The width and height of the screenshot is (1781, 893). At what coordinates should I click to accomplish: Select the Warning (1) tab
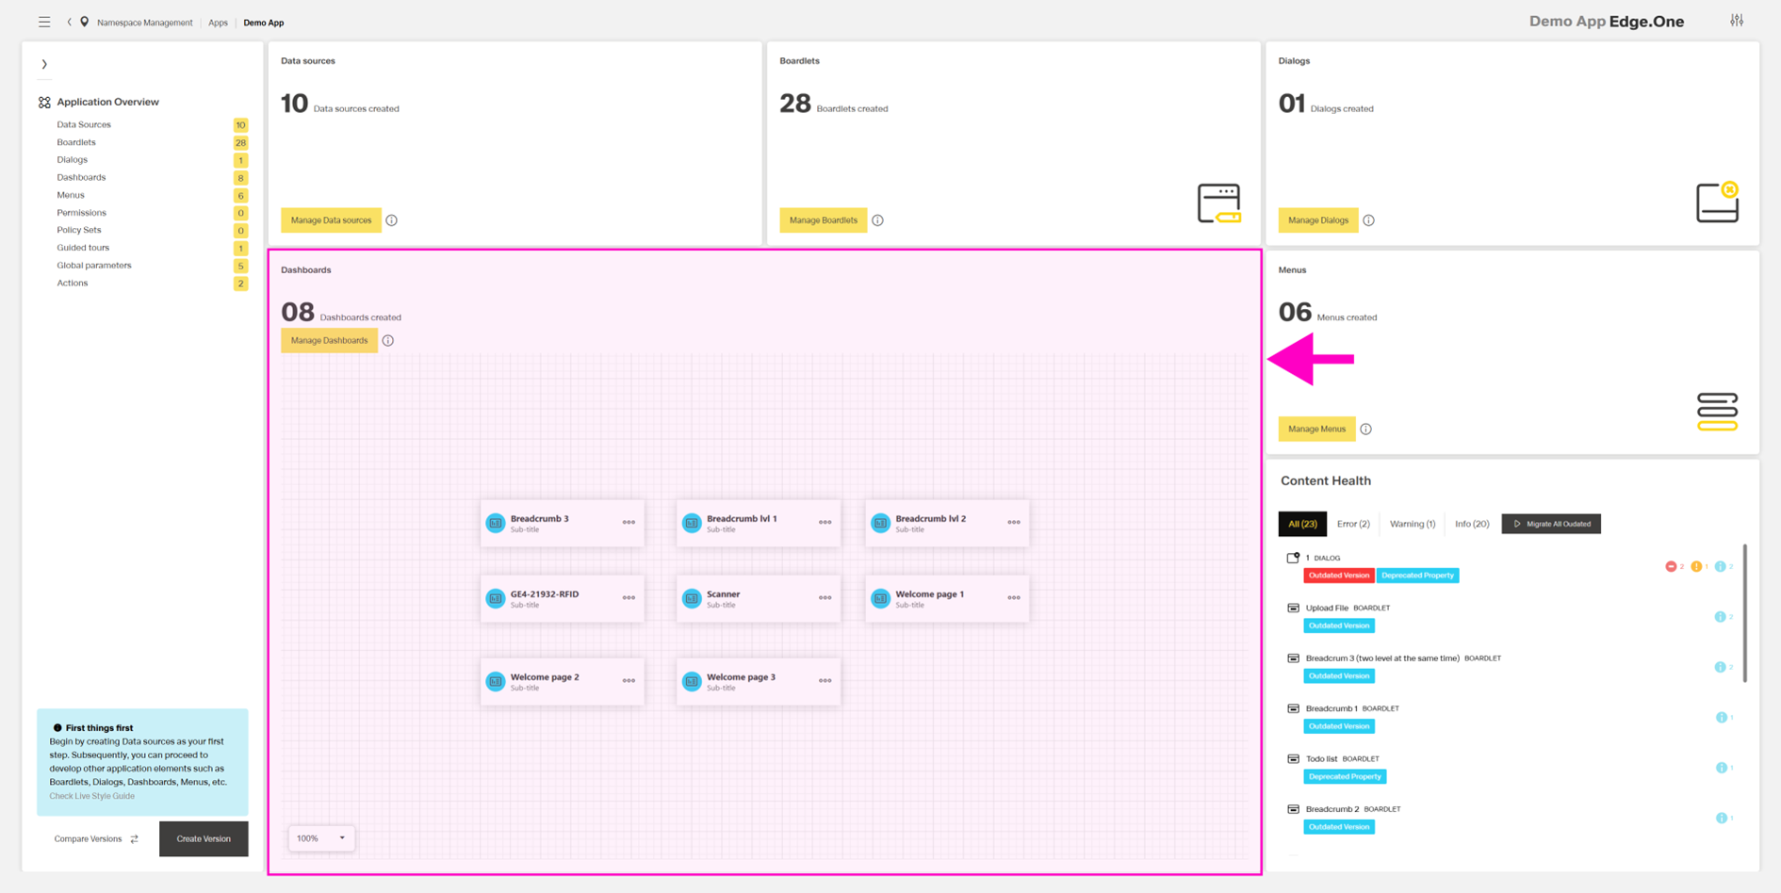pos(1412,524)
